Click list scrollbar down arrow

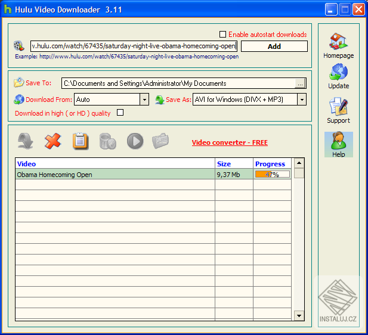click(x=299, y=315)
